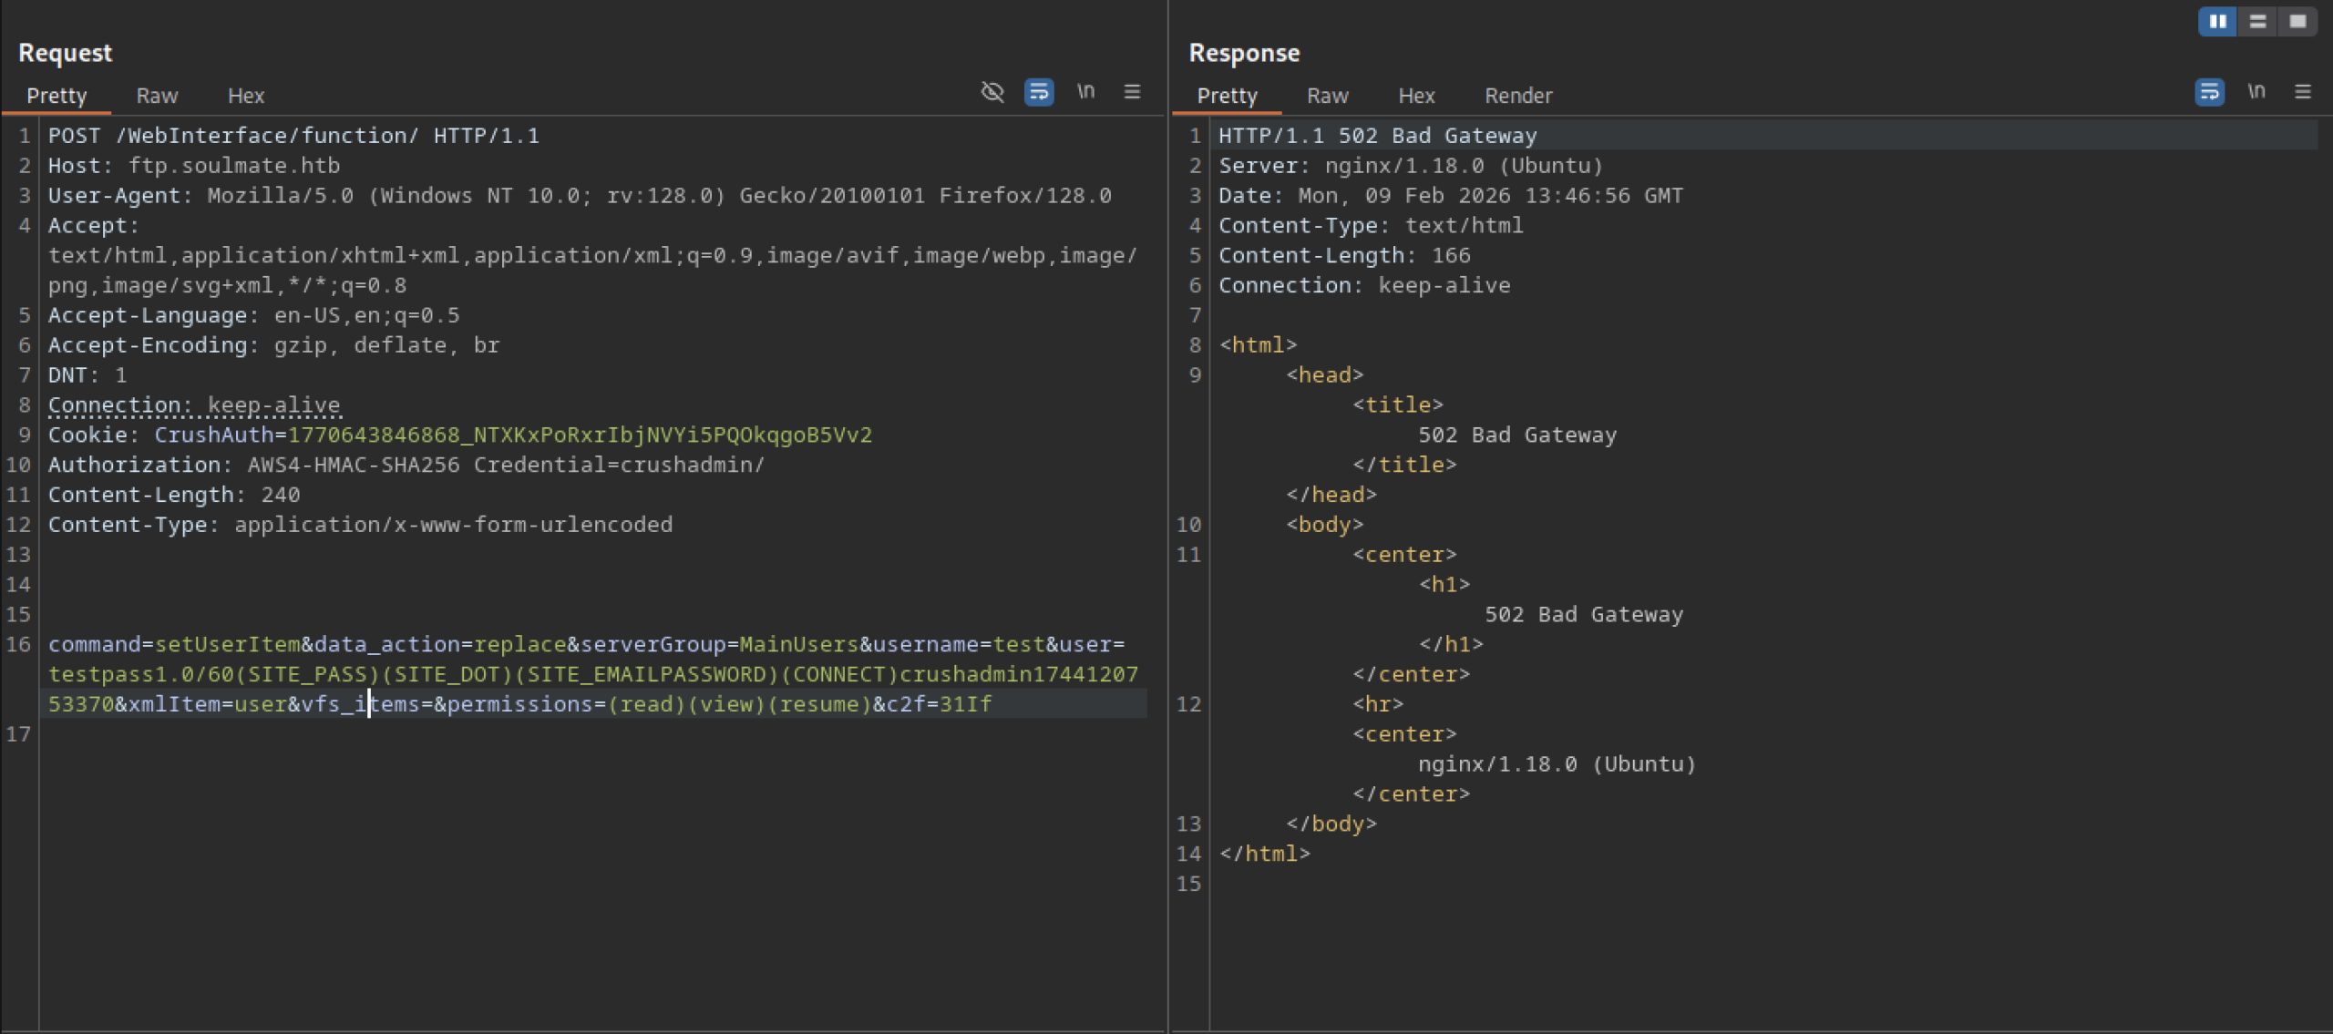This screenshot has height=1034, width=2333.
Task: Select side-by-side vertical split layout icon
Action: click(2217, 21)
